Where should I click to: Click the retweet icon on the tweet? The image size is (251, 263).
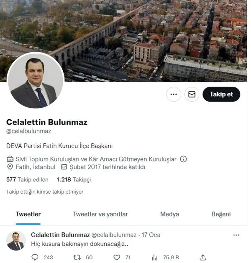[77, 257]
